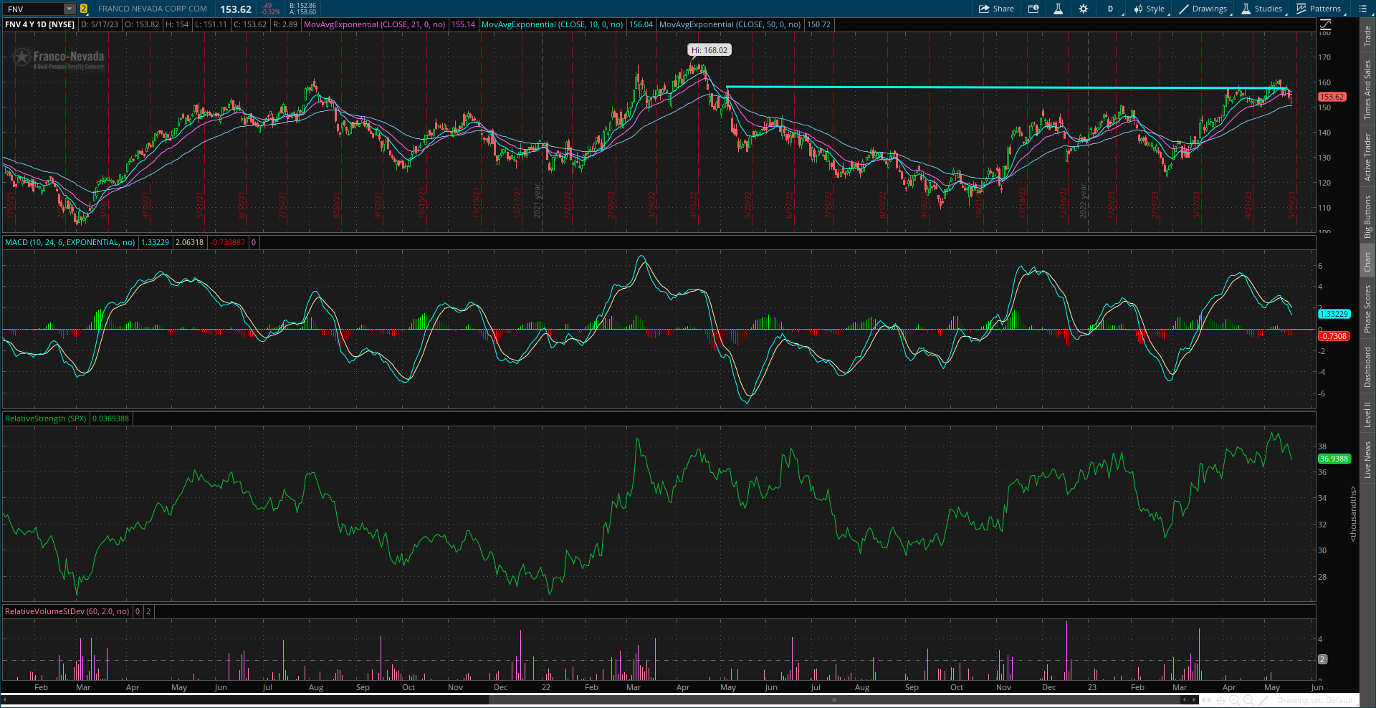The height and width of the screenshot is (708, 1376).
Task: Click the MACD study label
Action: click(70, 242)
